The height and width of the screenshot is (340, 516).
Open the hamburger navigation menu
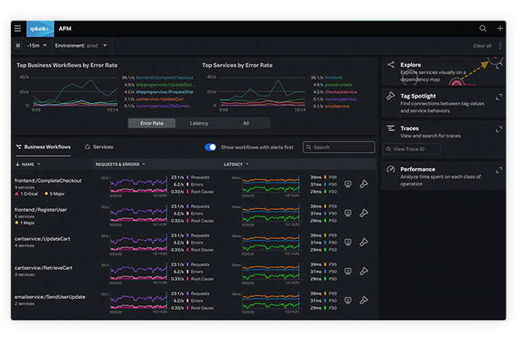click(x=18, y=29)
